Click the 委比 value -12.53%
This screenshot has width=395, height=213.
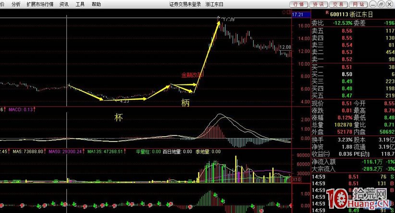click(x=343, y=23)
